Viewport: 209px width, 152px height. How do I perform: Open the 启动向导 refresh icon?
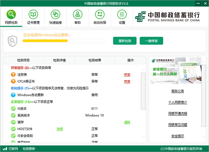pos(100,14)
